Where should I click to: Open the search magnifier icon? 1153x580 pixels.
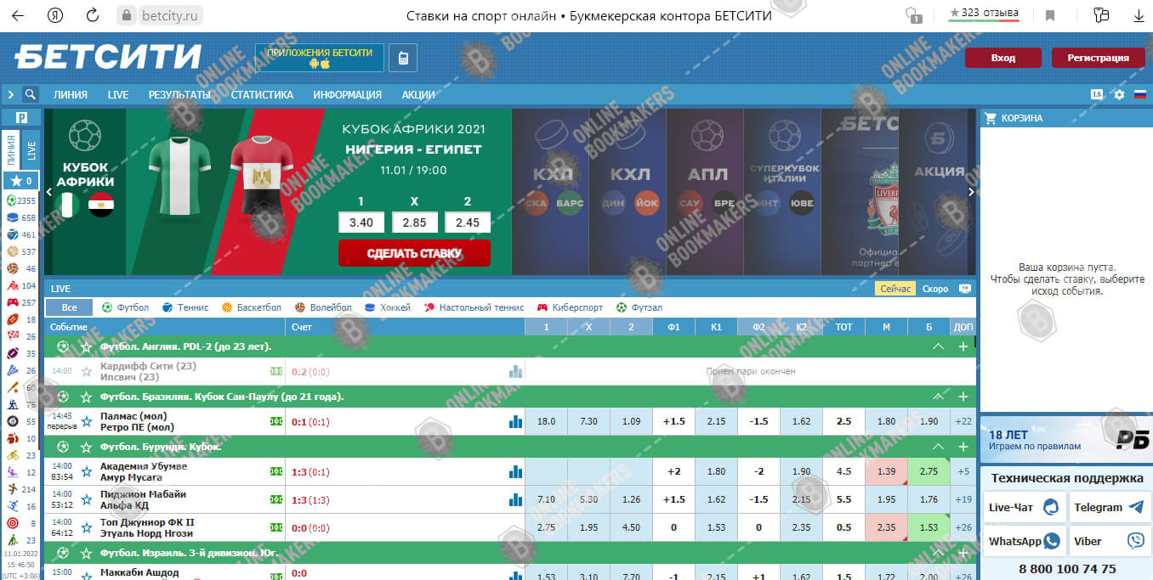click(31, 94)
